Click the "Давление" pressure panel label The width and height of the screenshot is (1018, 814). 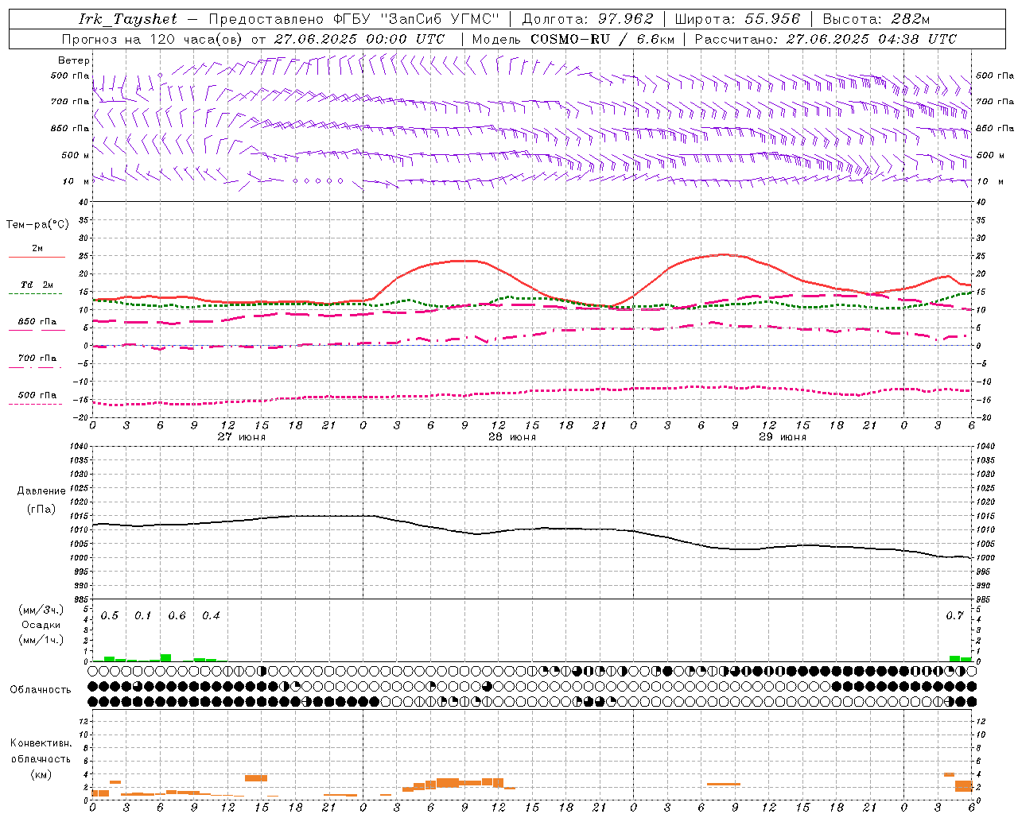coord(41,491)
